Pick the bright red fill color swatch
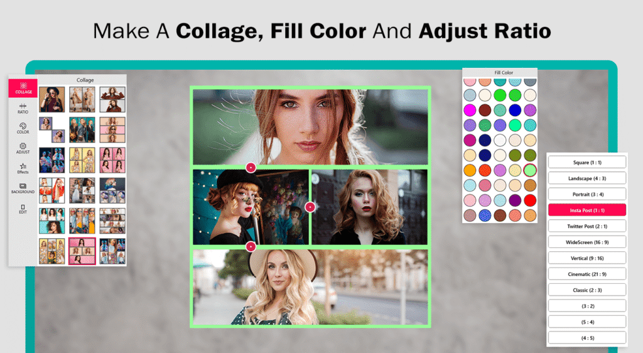643x353 pixels. (x=530, y=200)
